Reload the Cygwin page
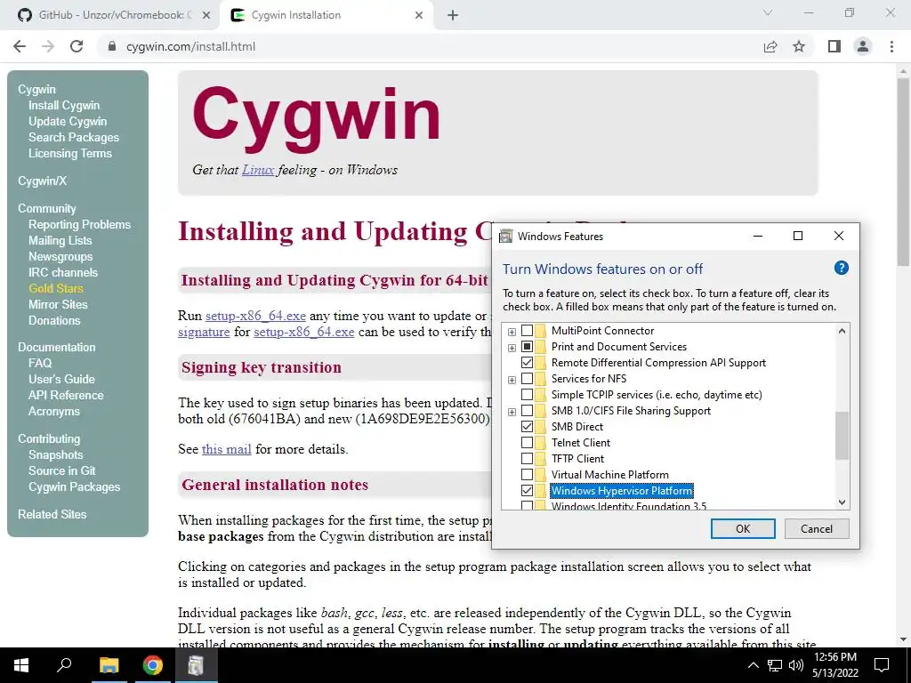This screenshot has width=911, height=683. pos(77,46)
